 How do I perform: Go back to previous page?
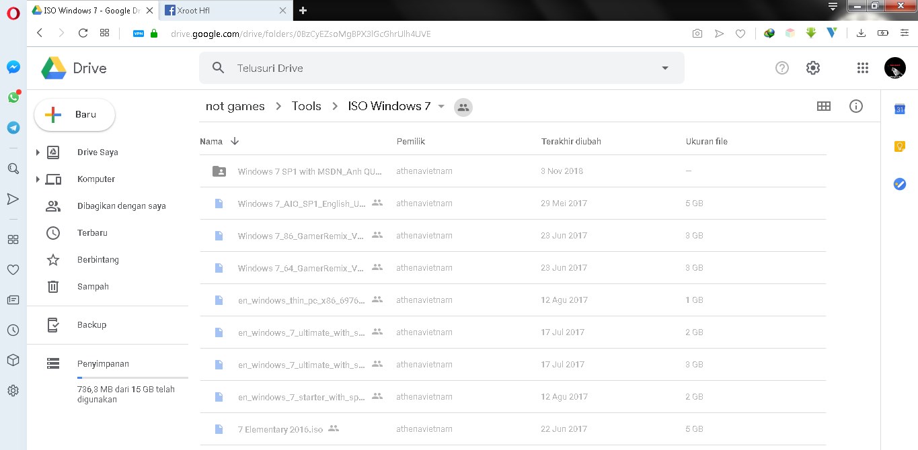click(40, 33)
